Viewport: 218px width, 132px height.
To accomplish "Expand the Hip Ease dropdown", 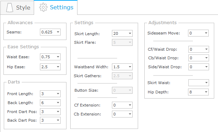I will (50, 67).
